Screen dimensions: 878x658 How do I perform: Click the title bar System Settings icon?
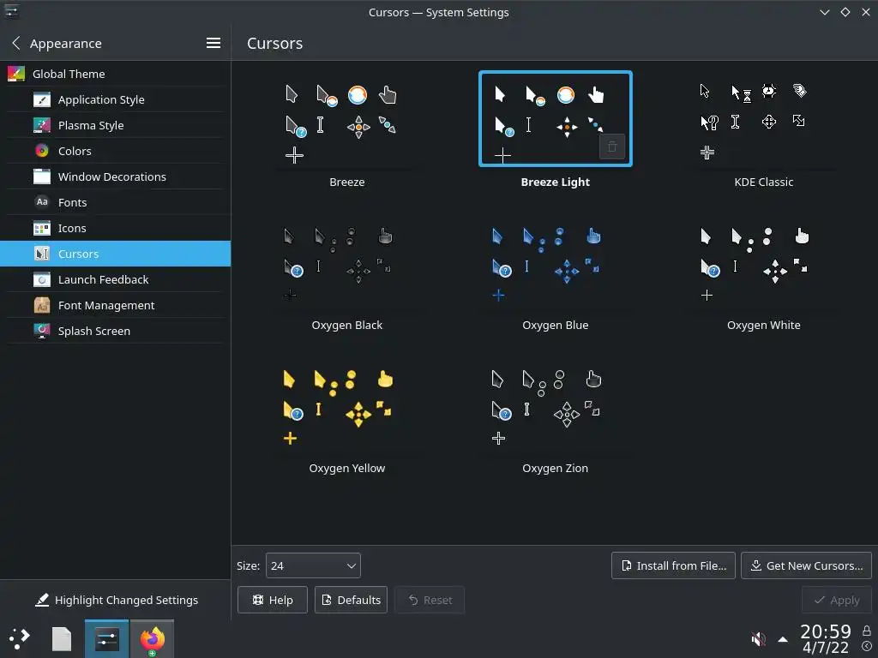[11, 12]
